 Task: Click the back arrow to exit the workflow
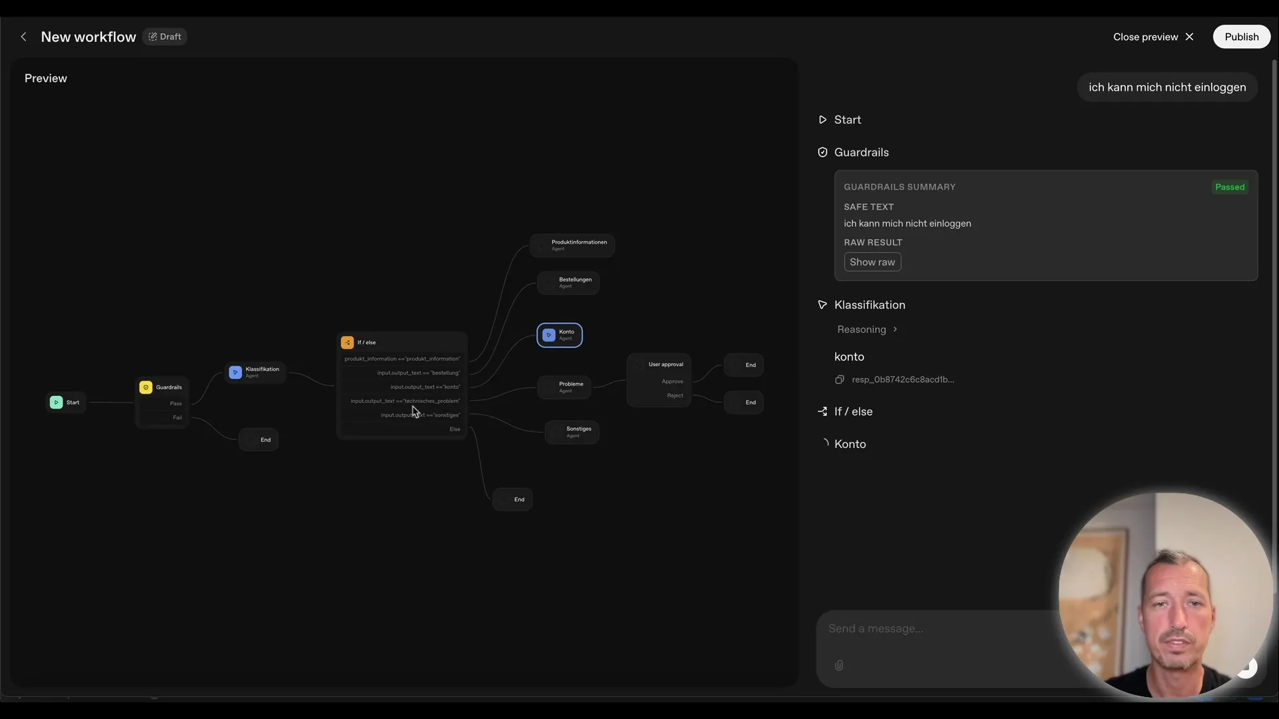tap(24, 37)
